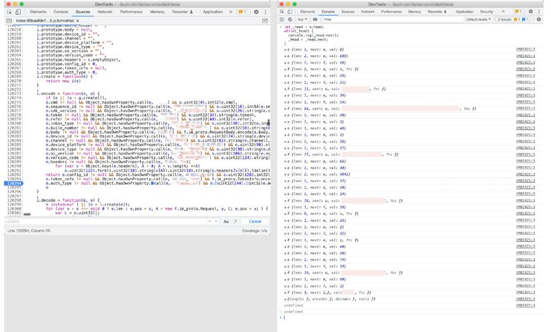Expand console object with val: 90
Screen dimensions: 551x332
coord(285,280)
